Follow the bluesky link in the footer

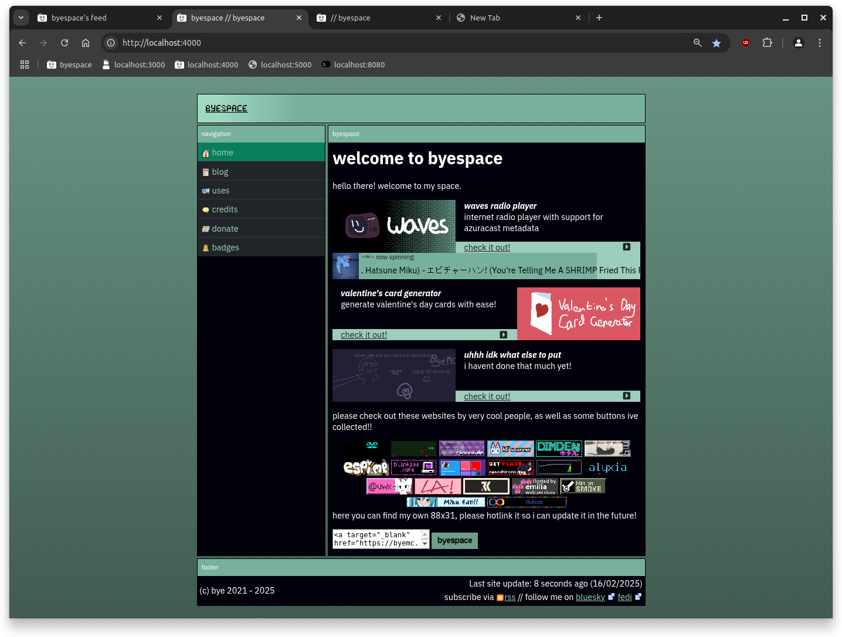point(590,597)
